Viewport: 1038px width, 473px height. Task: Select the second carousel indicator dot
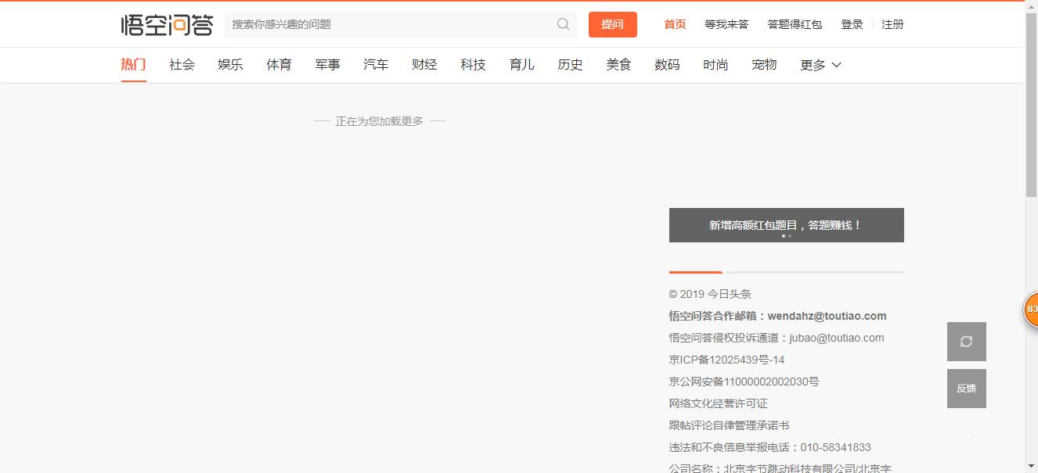(790, 235)
